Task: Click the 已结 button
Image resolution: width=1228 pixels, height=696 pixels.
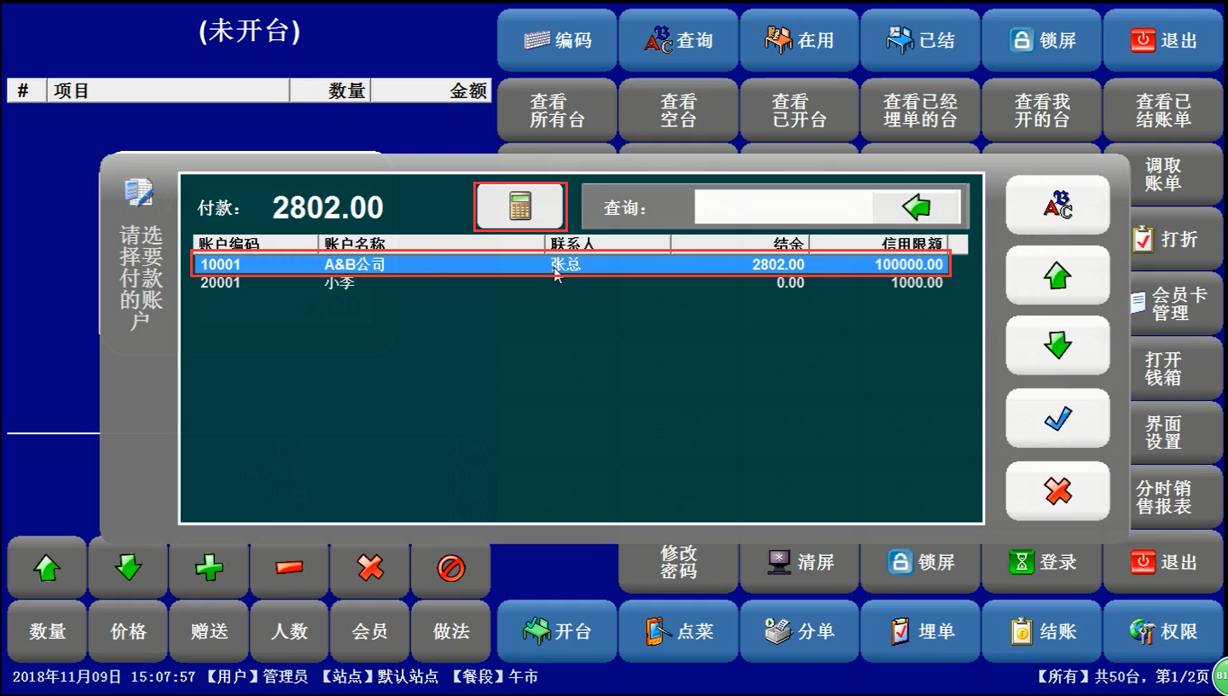Action: (920, 40)
